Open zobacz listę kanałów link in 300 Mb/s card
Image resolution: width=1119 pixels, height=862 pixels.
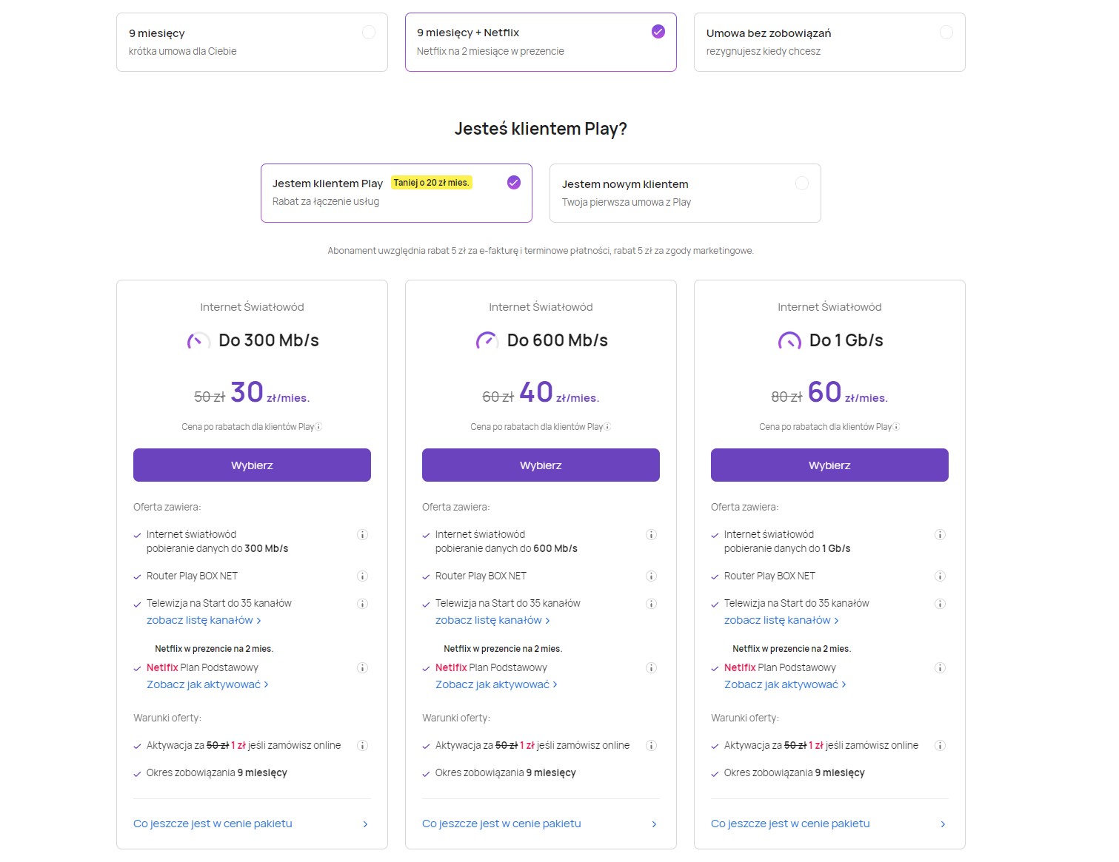point(204,620)
